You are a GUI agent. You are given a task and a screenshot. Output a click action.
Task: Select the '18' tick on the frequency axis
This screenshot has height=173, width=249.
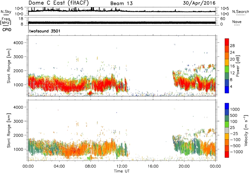21,19
